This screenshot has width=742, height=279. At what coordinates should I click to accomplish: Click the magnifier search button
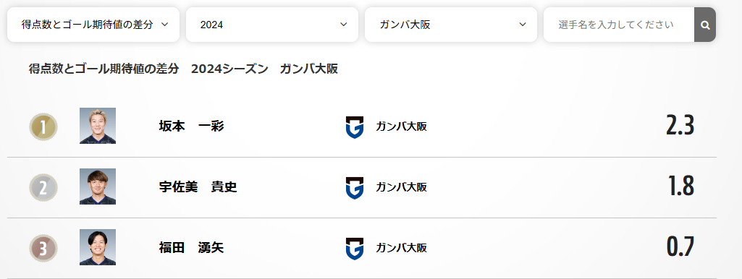pyautogui.click(x=705, y=25)
